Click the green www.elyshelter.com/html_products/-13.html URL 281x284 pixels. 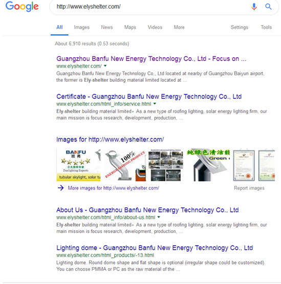[105, 255]
